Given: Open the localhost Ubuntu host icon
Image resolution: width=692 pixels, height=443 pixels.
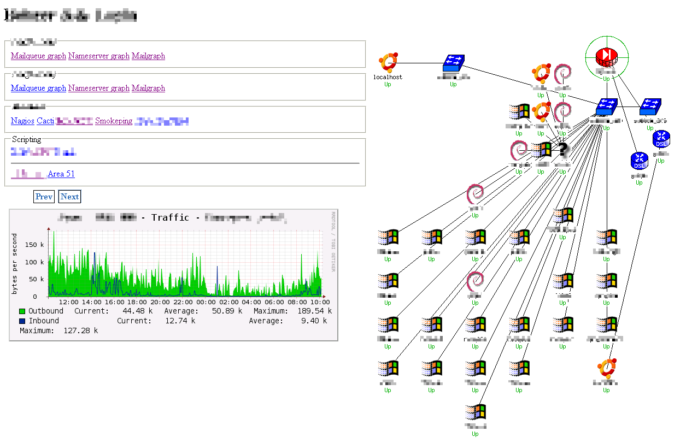Looking at the screenshot, I should coord(388,63).
